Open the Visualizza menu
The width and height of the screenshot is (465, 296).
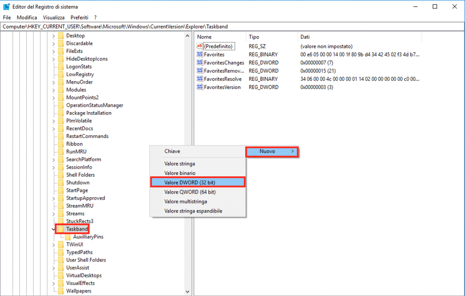[x=54, y=17]
